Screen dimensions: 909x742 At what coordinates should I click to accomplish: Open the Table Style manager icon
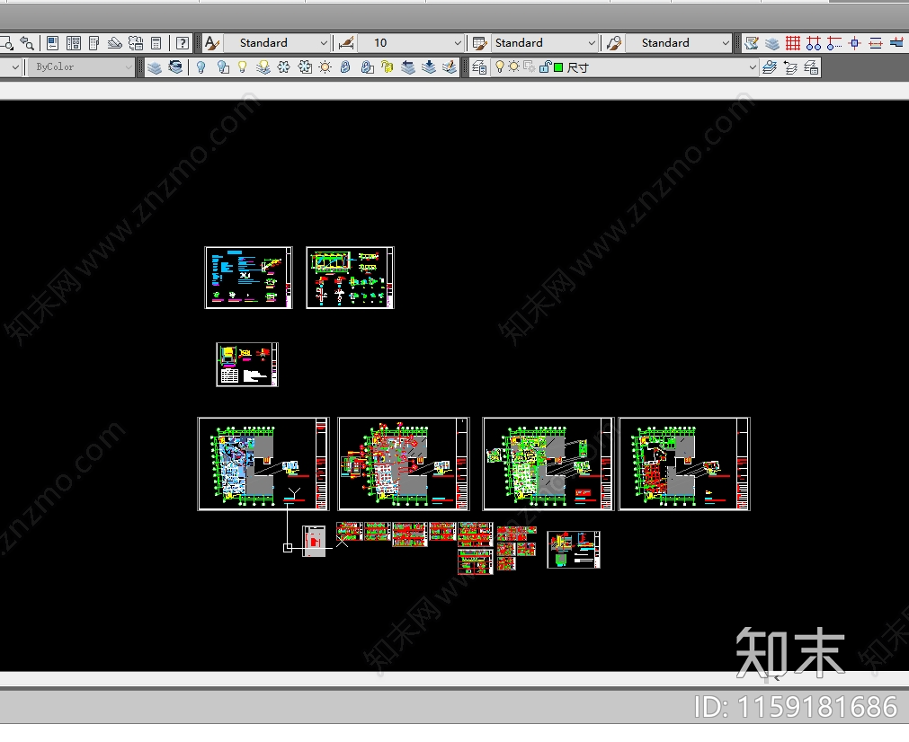[479, 43]
